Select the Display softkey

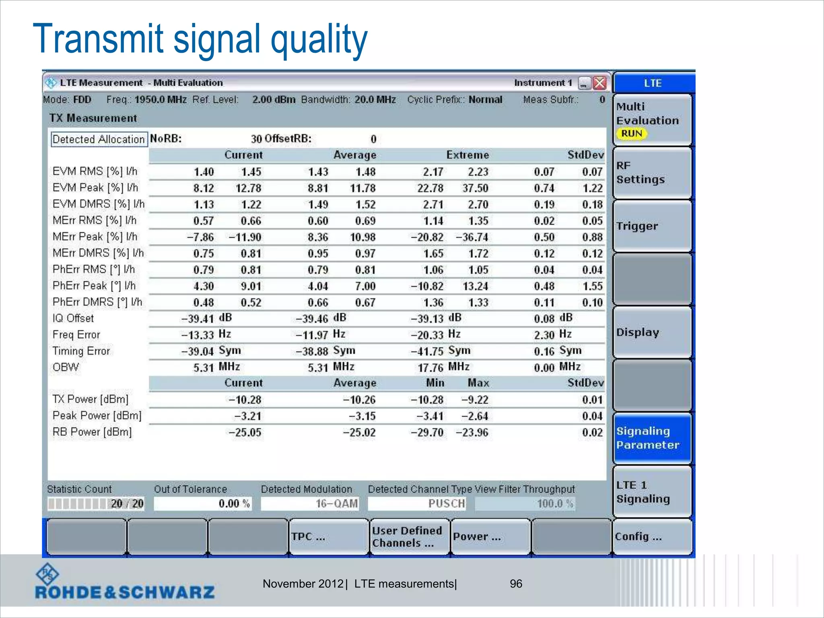(652, 332)
